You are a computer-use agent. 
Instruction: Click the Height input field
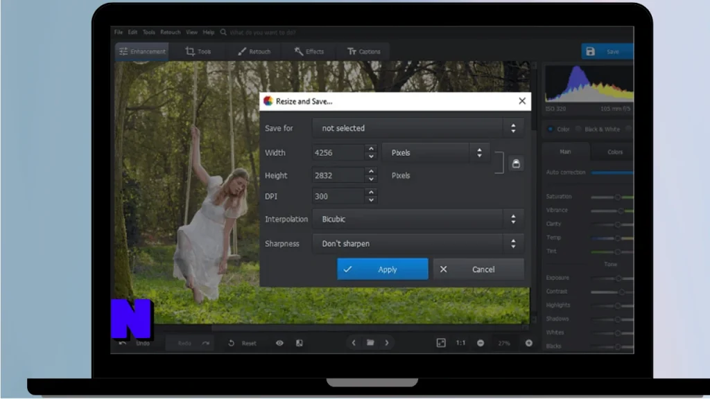338,175
